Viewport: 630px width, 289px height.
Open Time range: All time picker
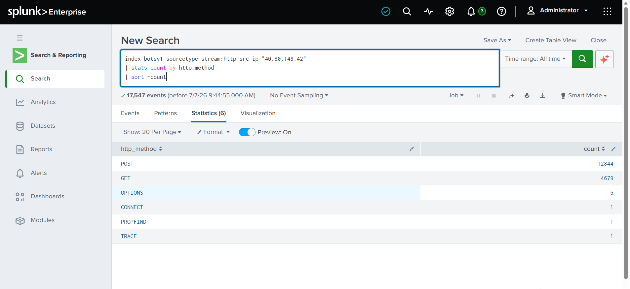click(535, 59)
